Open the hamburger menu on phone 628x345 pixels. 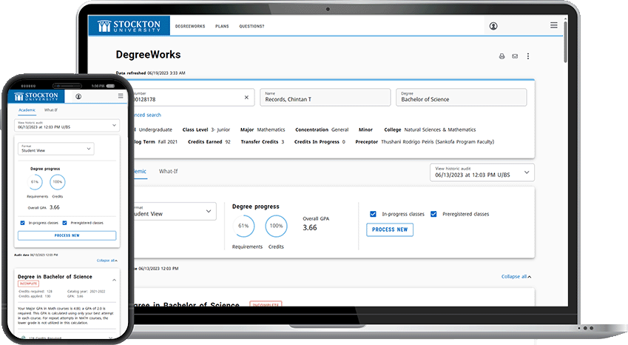point(121,96)
